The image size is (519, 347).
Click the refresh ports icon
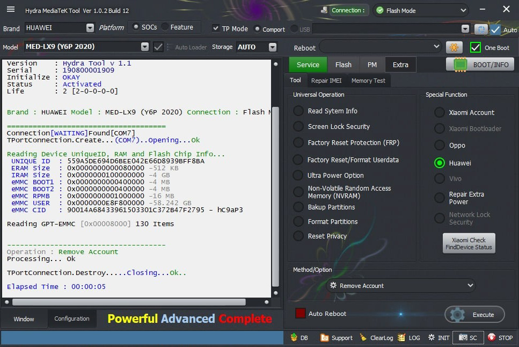click(x=481, y=30)
